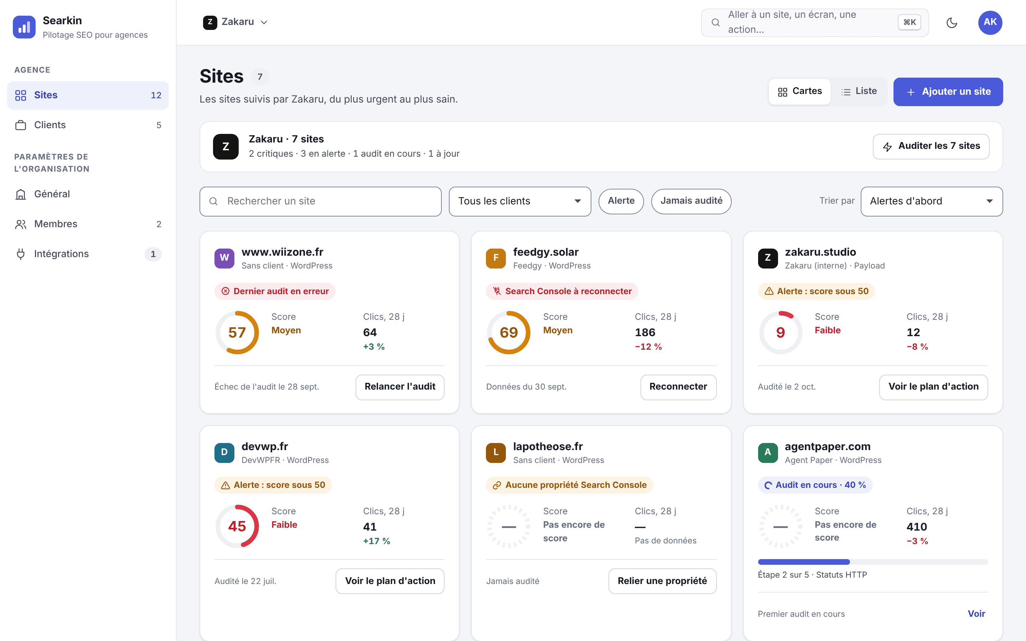This screenshot has height=641, width=1026.
Task: Click Échec de l'audit le 28 sept. text
Action: click(267, 387)
